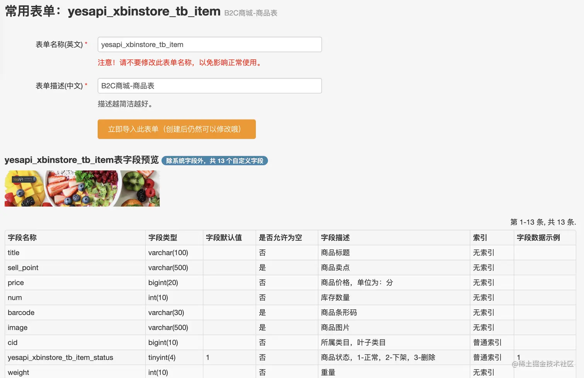This screenshot has width=584, height=378.
Task: Click the Chinese form description input field
Action: pyautogui.click(x=209, y=86)
